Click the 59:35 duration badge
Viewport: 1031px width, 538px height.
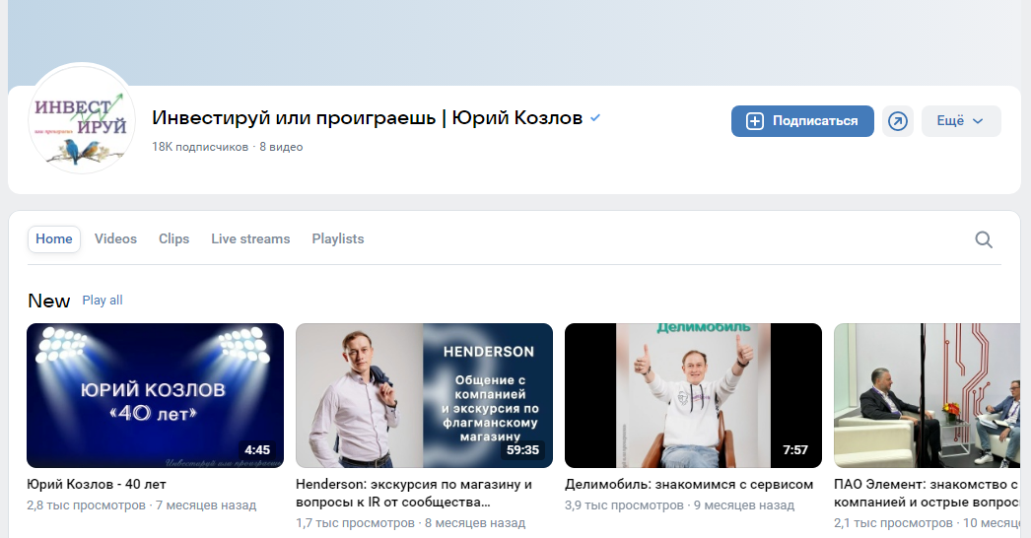coord(522,450)
